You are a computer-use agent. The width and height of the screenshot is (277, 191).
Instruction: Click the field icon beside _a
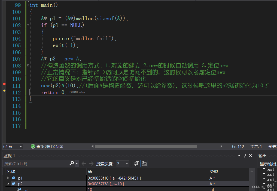(x=19, y=189)
